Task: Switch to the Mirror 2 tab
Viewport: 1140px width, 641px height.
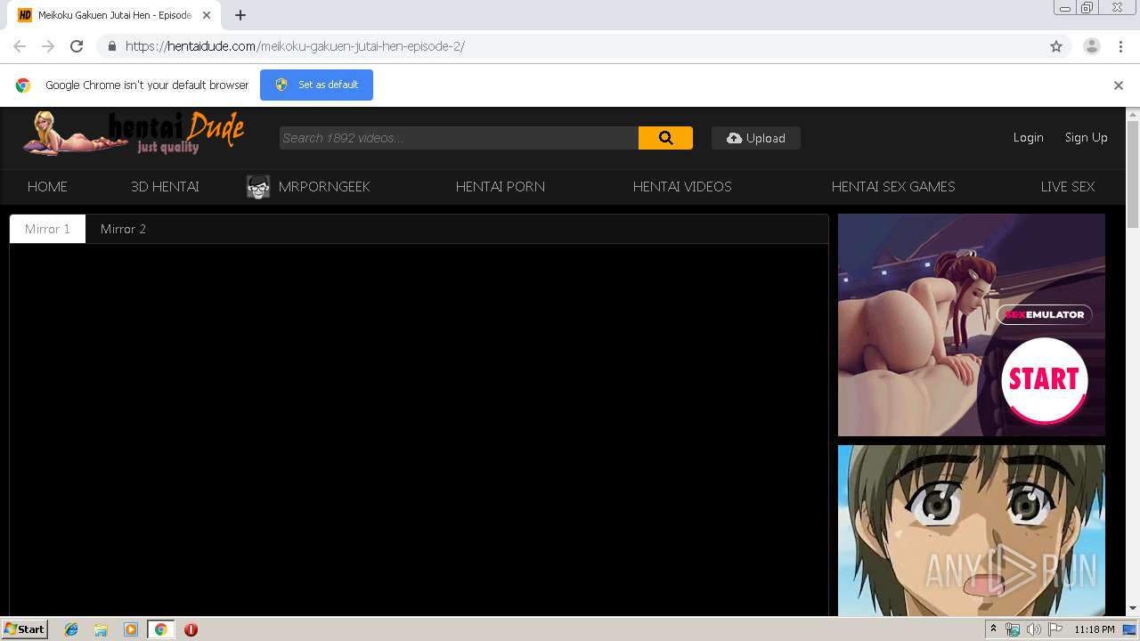Action: (123, 229)
